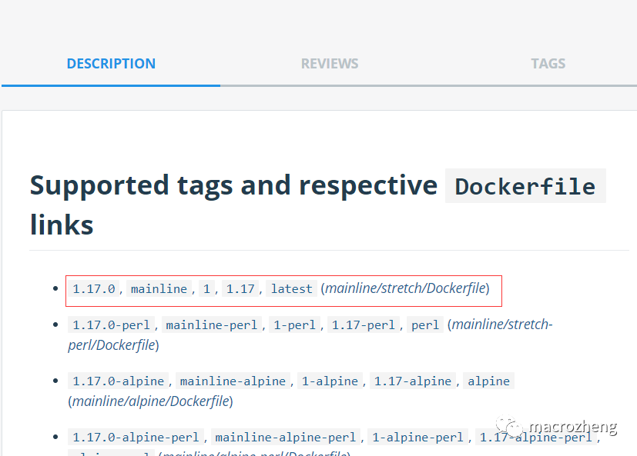Open the mainline/stretch-perl/Dockerfile link
This screenshot has width=637, height=456.
[501, 325]
